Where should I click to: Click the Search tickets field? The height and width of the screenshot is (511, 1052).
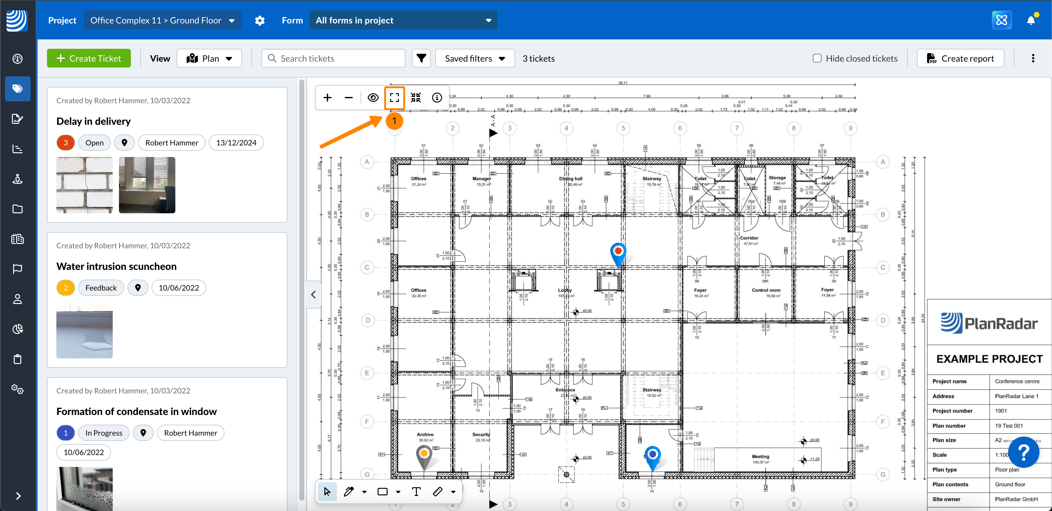(x=333, y=58)
